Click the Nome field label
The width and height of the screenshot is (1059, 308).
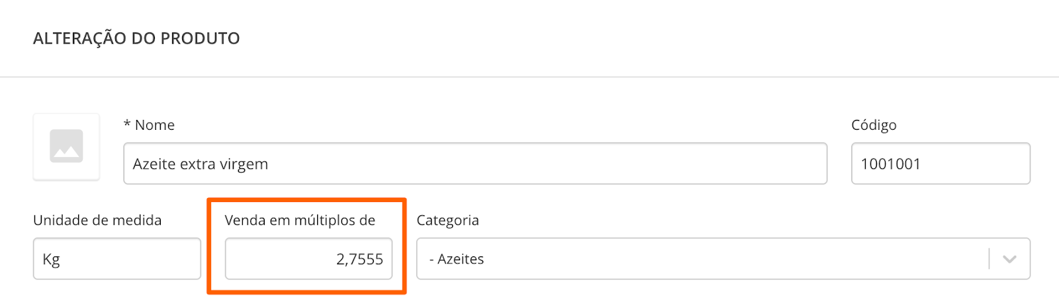click(155, 125)
